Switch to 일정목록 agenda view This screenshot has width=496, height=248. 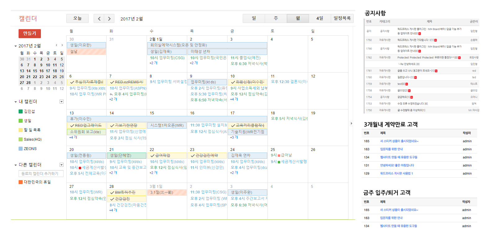(x=342, y=19)
